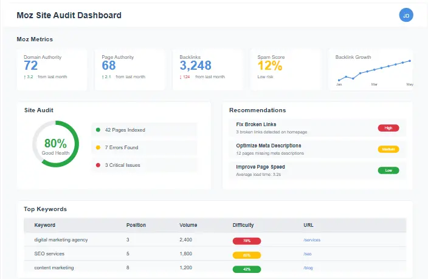The image size is (428, 279).
Task: Click the red down arrow next to 124
Action: coord(181,77)
